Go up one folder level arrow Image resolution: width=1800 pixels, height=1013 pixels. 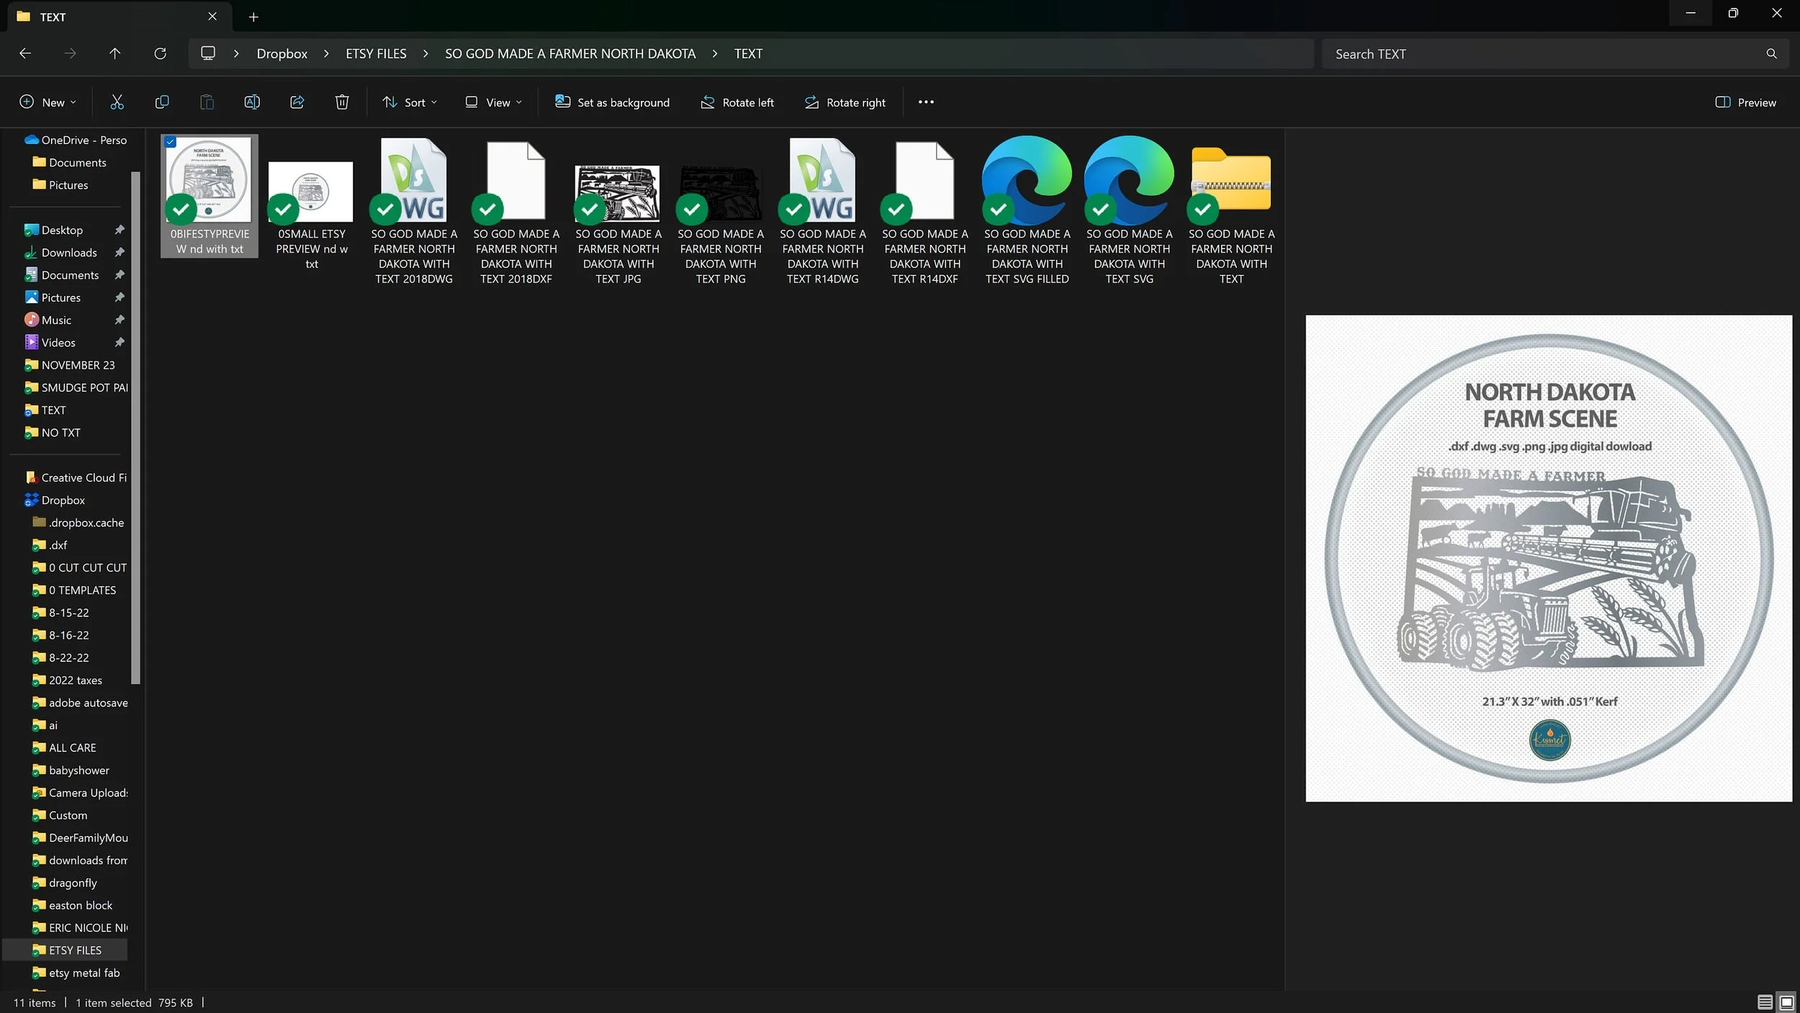pyautogui.click(x=114, y=53)
